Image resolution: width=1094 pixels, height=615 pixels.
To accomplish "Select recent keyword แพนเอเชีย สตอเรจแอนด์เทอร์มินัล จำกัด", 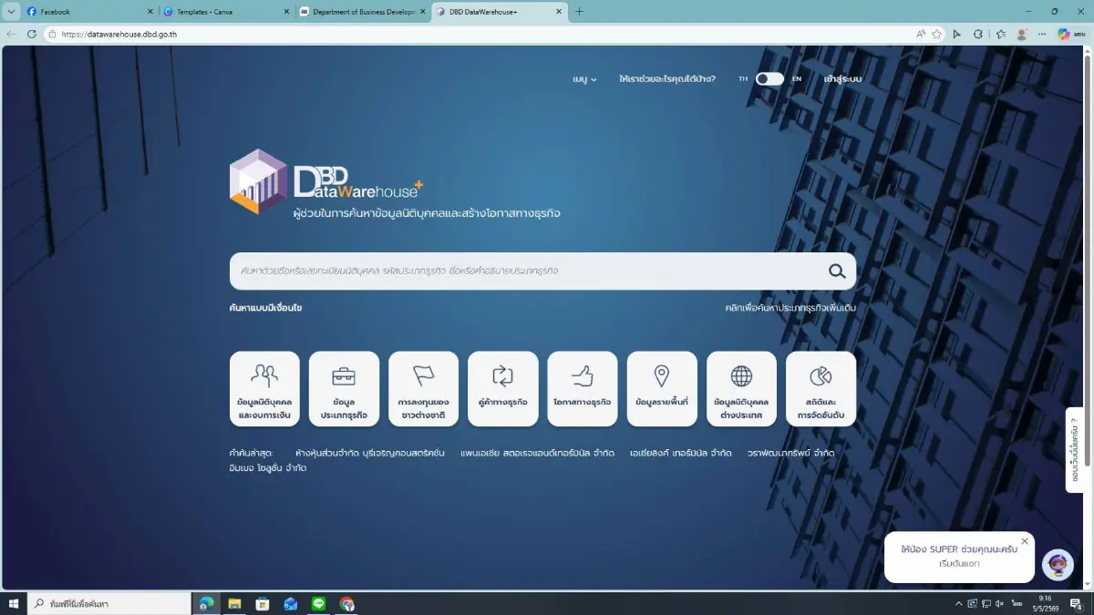I will [538, 453].
